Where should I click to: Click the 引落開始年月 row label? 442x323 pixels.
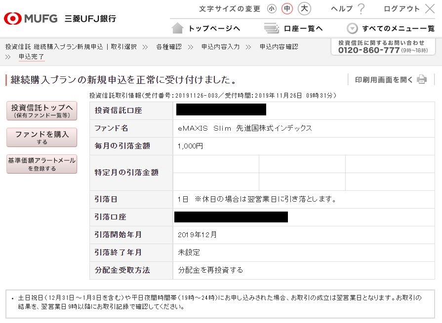[118, 235]
